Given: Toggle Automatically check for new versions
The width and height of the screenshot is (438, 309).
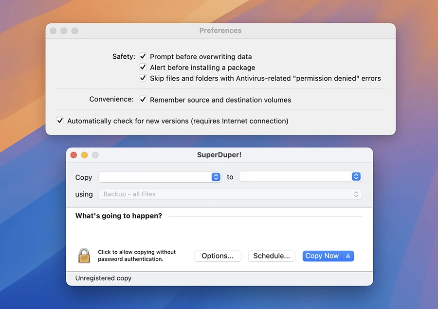Looking at the screenshot, I should (x=60, y=120).
